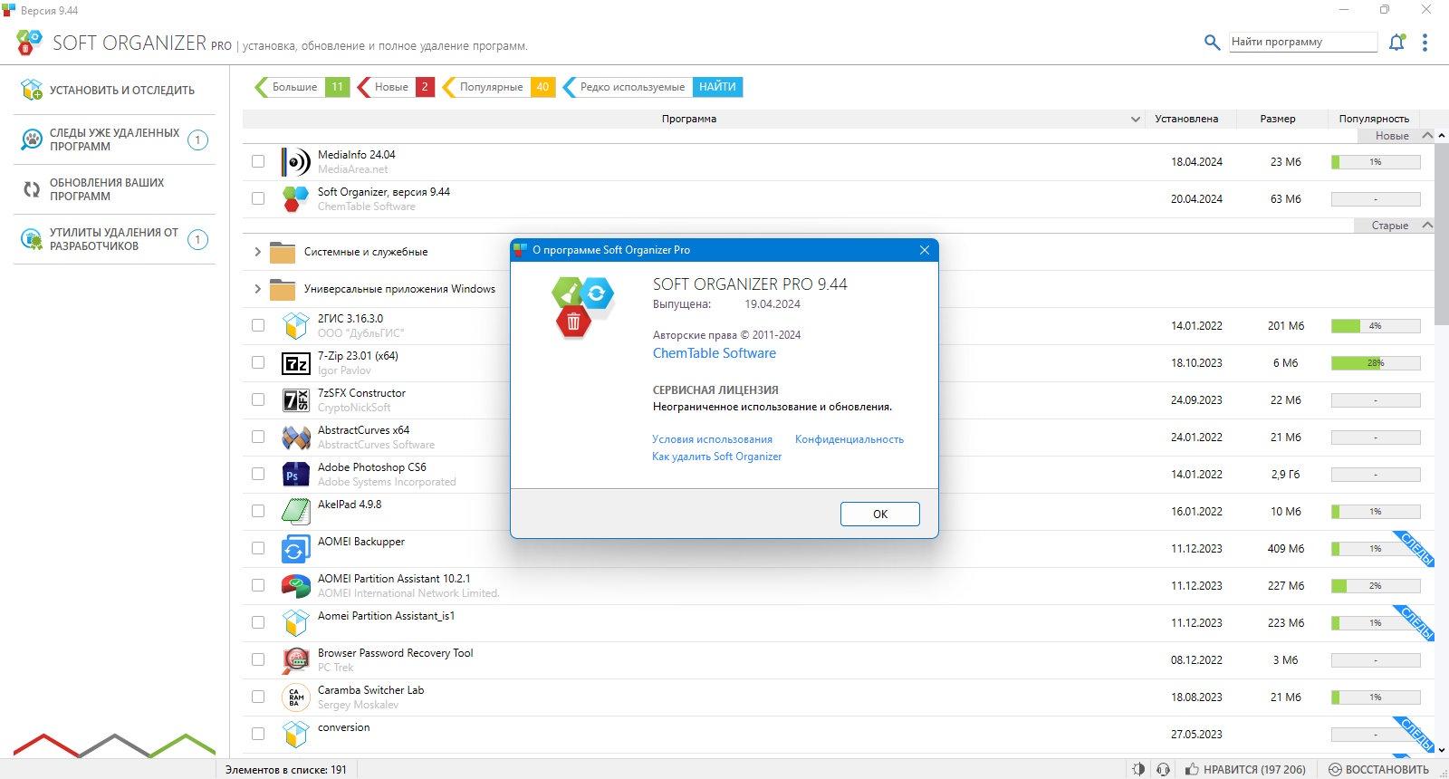Collapse the Старые section
This screenshot has width=1449, height=779.
tap(1428, 225)
